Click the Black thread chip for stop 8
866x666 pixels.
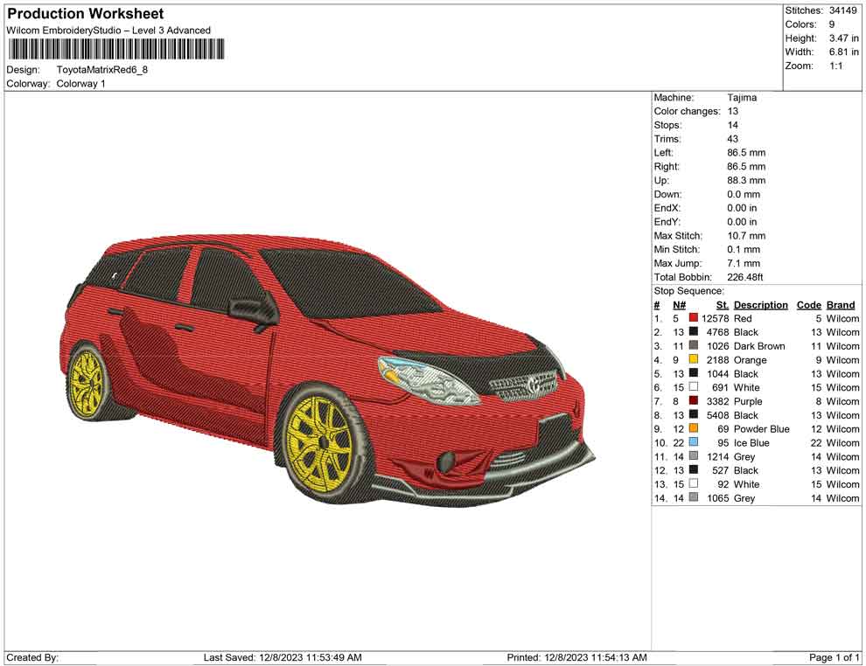click(x=695, y=415)
